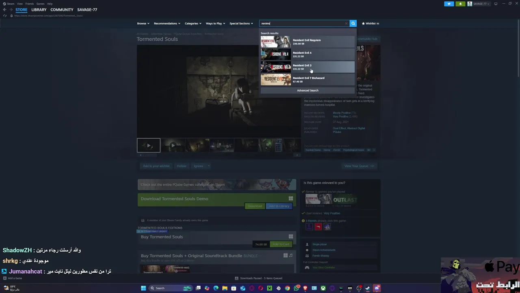520x293 pixels.
Task: Open Microsoft Edge in the taskbar
Action: [216, 288]
